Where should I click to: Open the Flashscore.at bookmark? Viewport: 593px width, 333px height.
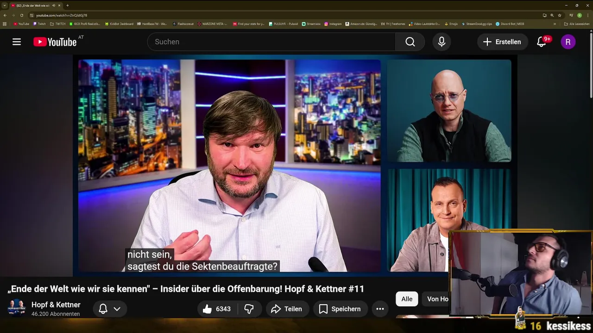[183, 24]
